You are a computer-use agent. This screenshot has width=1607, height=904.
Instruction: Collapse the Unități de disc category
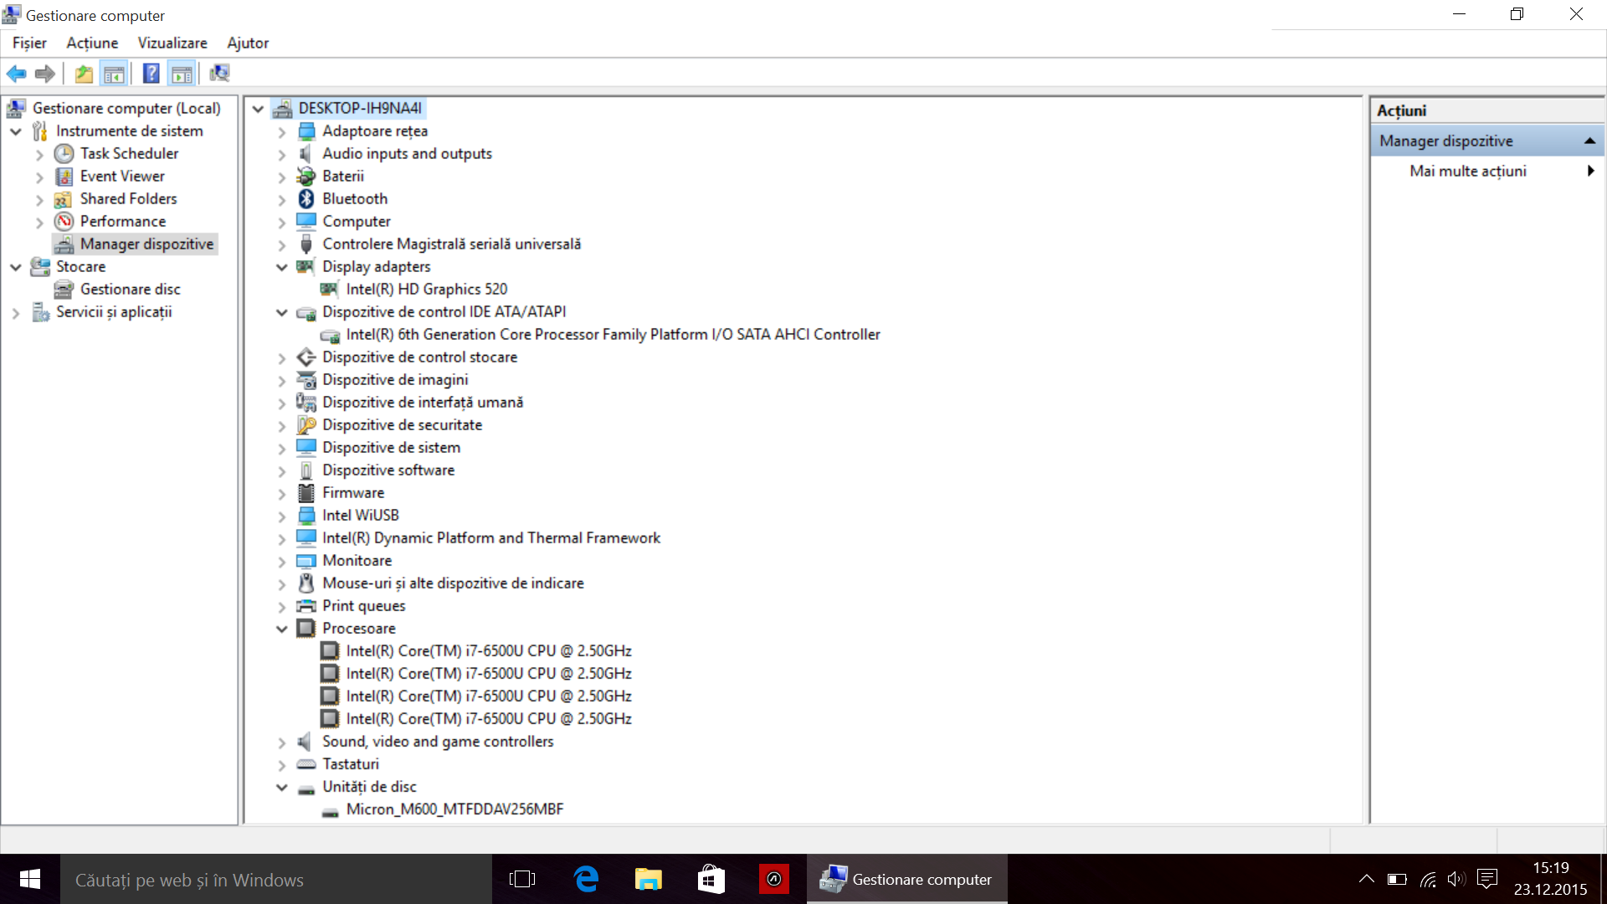(x=282, y=787)
